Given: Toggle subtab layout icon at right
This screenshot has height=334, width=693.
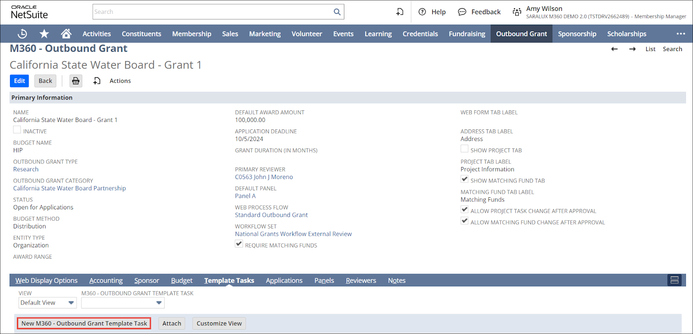Looking at the screenshot, I should (x=674, y=280).
